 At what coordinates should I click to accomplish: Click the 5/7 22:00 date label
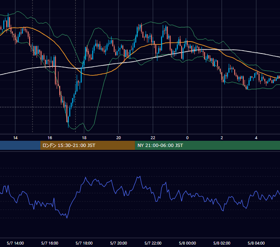[x=153, y=243]
